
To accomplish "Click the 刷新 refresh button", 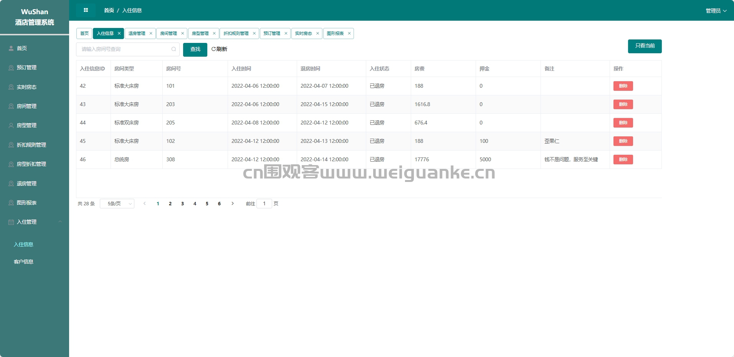I will (x=219, y=49).
